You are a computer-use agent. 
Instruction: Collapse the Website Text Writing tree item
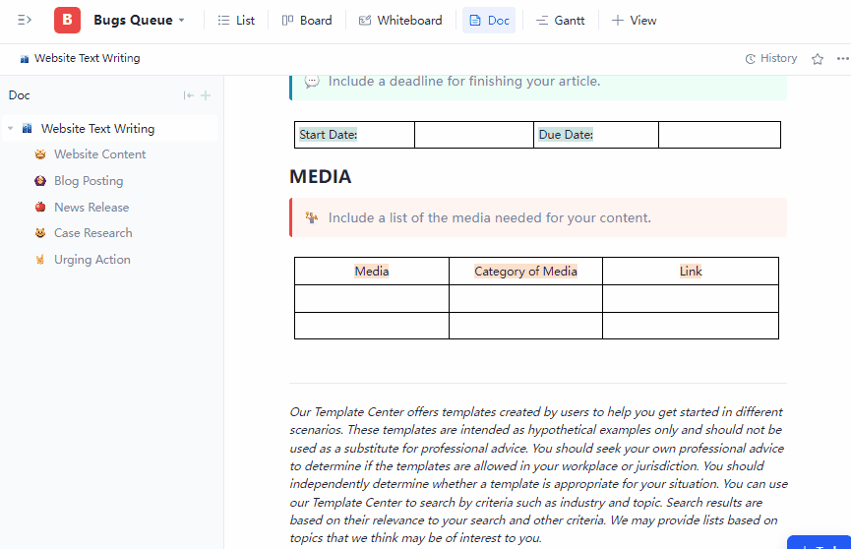point(11,129)
